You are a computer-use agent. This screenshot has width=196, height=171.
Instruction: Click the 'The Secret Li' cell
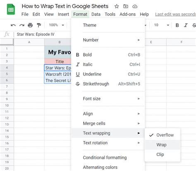[x=58, y=81]
